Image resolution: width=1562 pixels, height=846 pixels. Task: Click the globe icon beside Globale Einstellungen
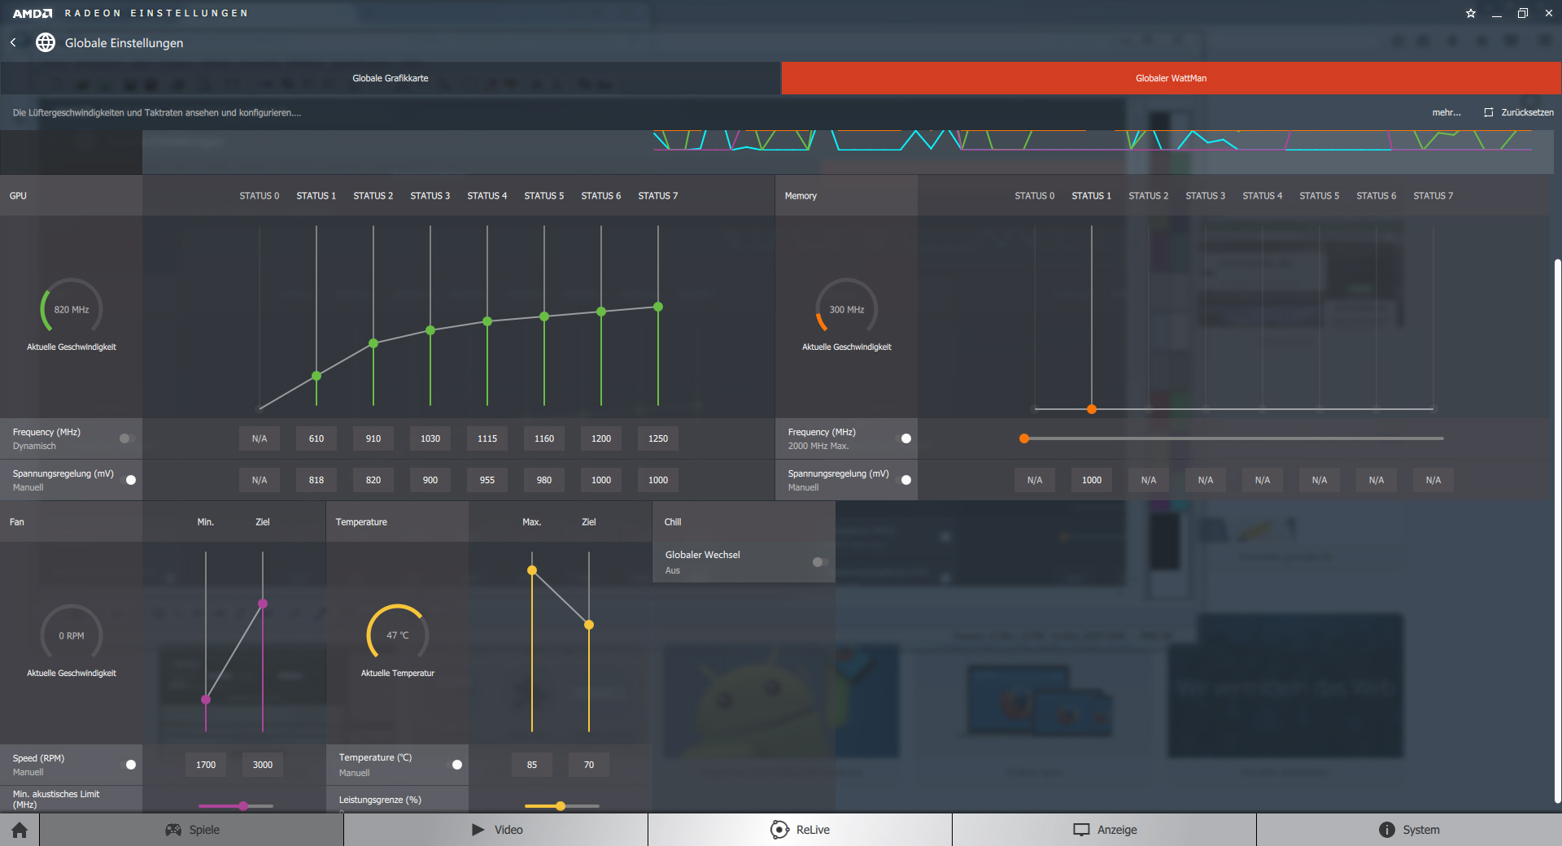pyautogui.click(x=46, y=42)
